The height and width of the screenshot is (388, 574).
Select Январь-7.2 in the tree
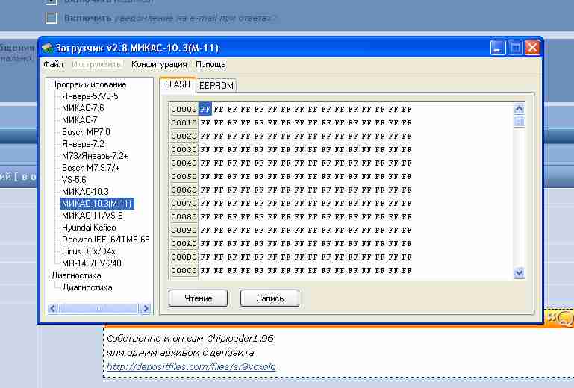pos(83,144)
